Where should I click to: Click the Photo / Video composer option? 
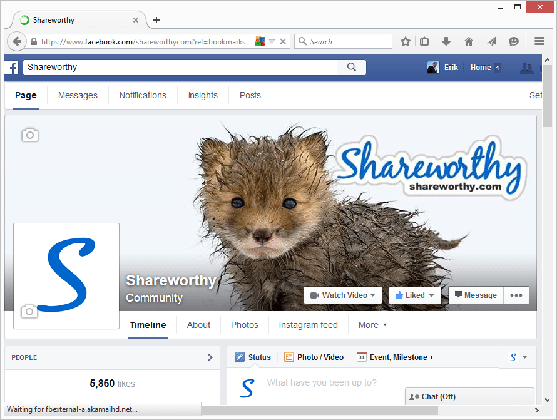(x=314, y=357)
